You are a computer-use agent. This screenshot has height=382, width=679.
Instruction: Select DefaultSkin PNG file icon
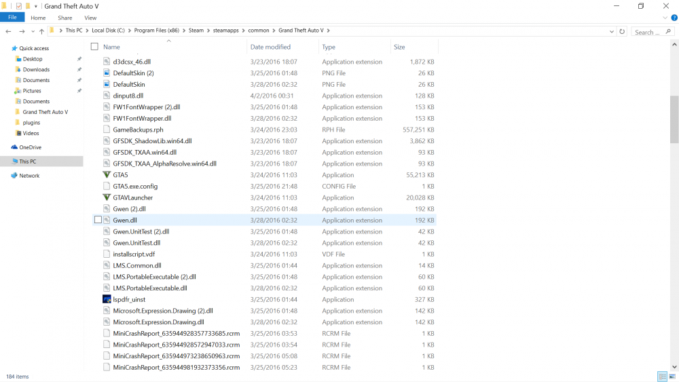[107, 84]
